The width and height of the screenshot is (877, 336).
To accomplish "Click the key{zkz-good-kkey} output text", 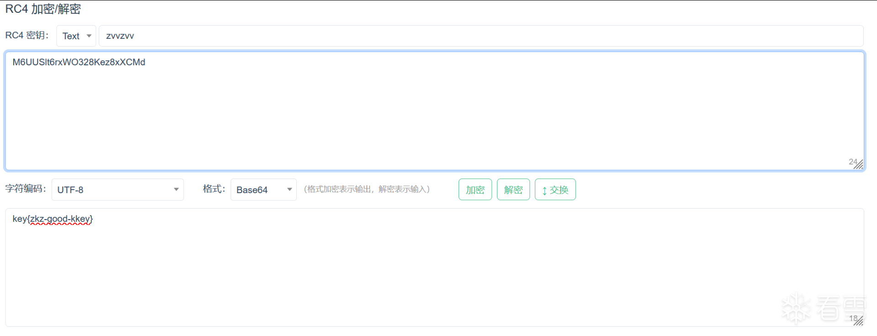I will click(53, 219).
